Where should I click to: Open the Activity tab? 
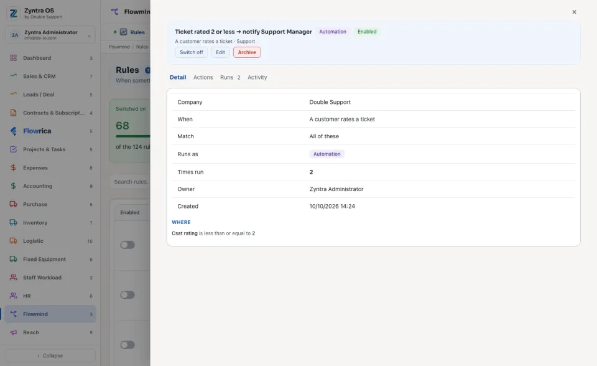(x=257, y=77)
